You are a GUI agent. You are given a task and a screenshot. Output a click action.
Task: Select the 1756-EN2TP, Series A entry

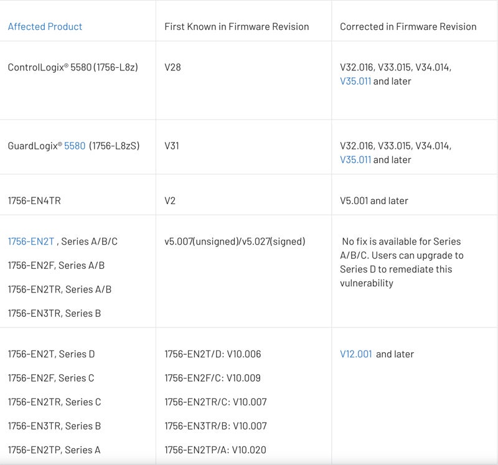[x=54, y=450]
